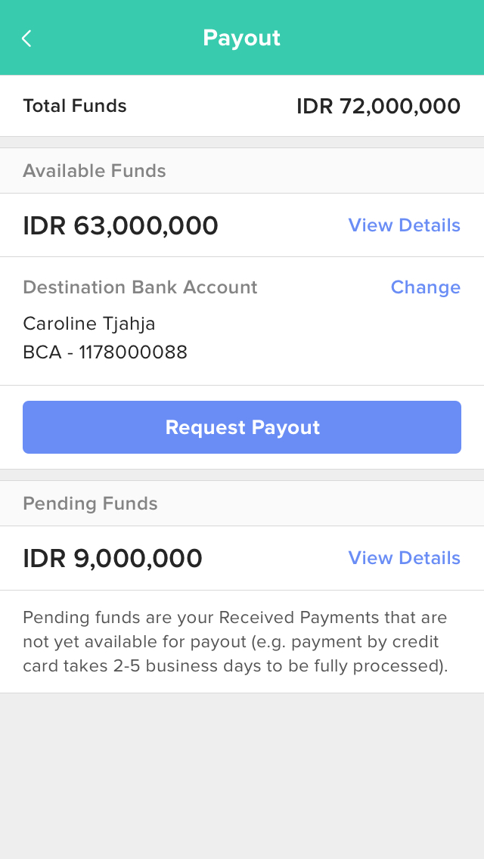The image size is (484, 859).
Task: Change the destination bank account
Action: 425,287
